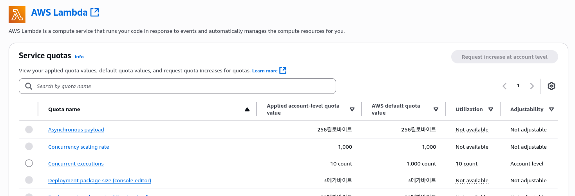
Task: Open the Asynchronous payload quota link
Action: 76,130
